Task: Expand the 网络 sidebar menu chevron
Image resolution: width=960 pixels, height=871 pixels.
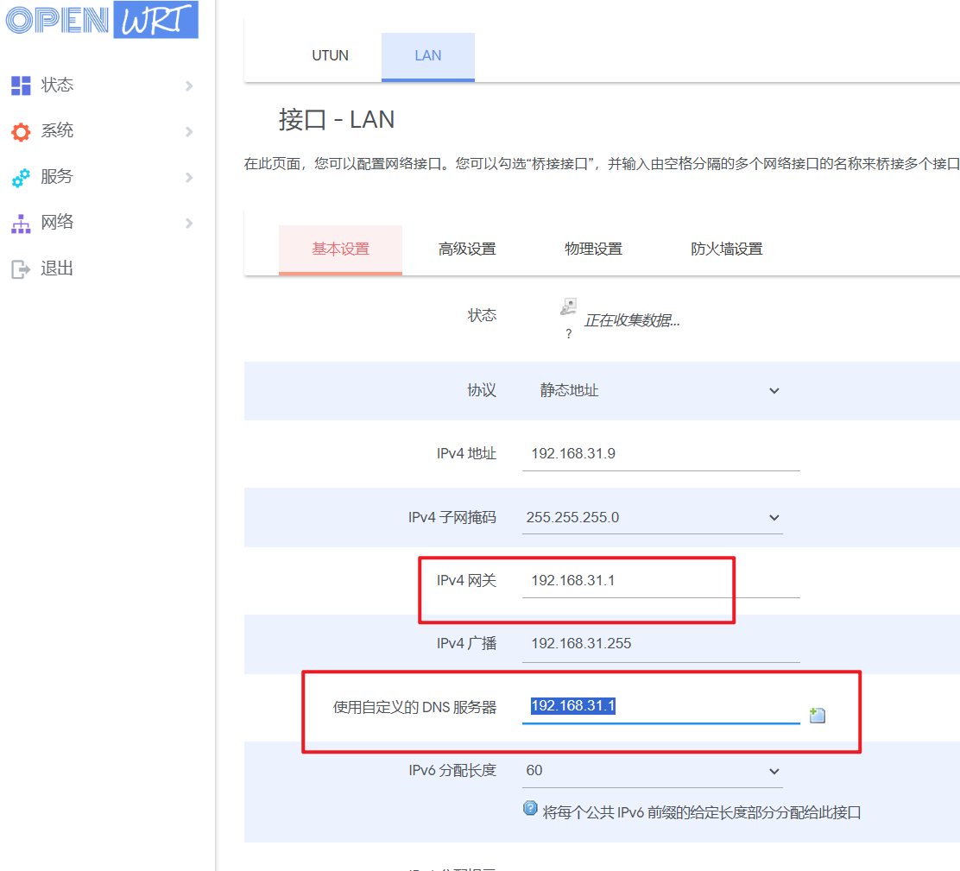Action: pos(188,222)
